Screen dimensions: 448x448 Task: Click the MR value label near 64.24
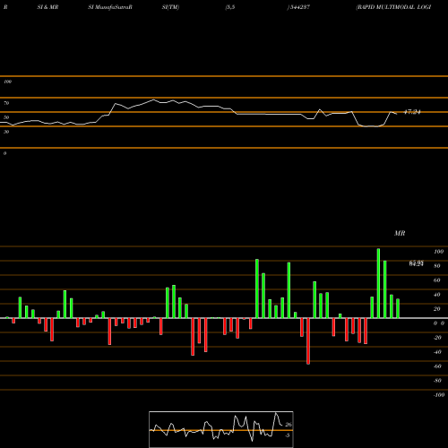417,263
